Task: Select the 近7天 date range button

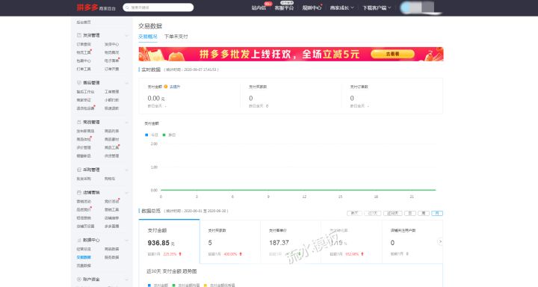Action: tap(373, 213)
